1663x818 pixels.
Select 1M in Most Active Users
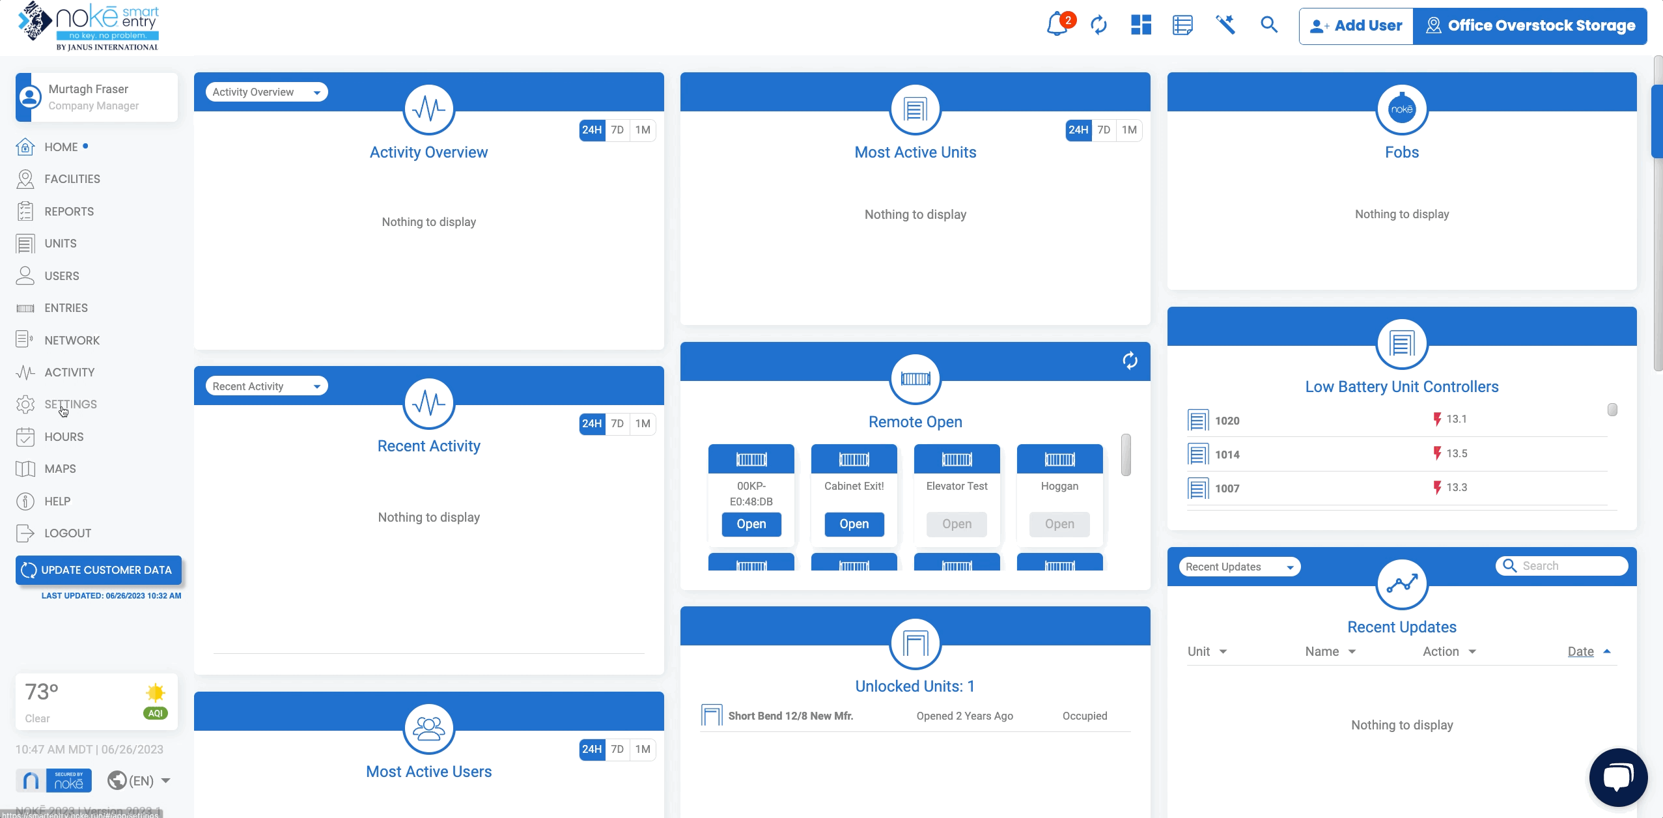pyautogui.click(x=643, y=750)
